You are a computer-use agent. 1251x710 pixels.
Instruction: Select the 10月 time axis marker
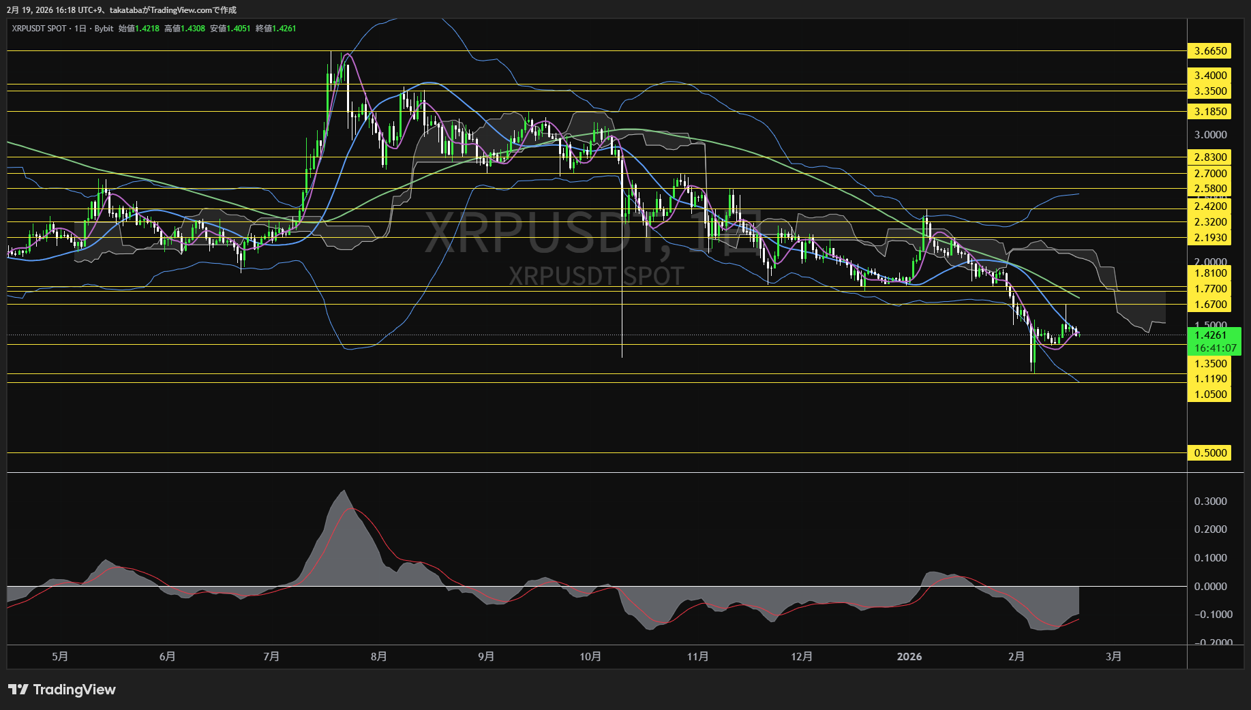[590, 657]
